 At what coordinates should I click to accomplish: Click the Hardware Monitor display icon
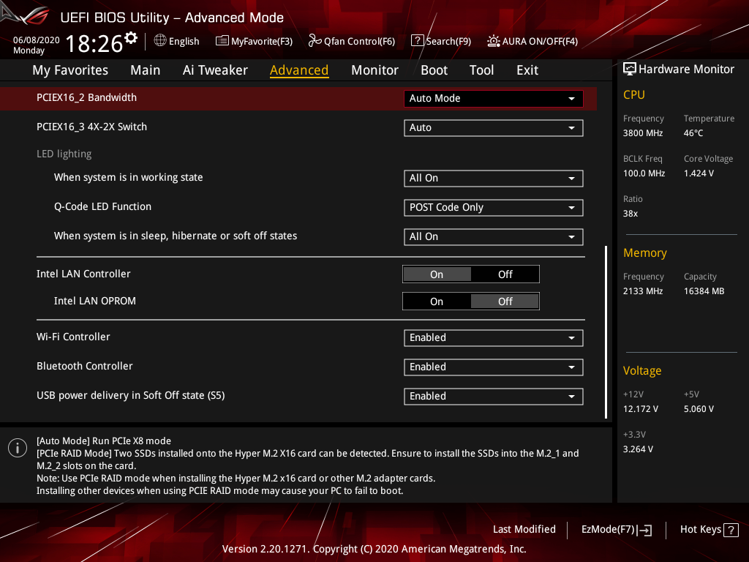pyautogui.click(x=630, y=70)
